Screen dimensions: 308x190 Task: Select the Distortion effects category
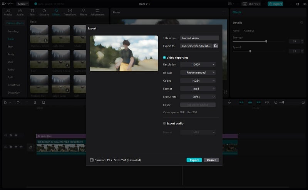(x=14, y=92)
